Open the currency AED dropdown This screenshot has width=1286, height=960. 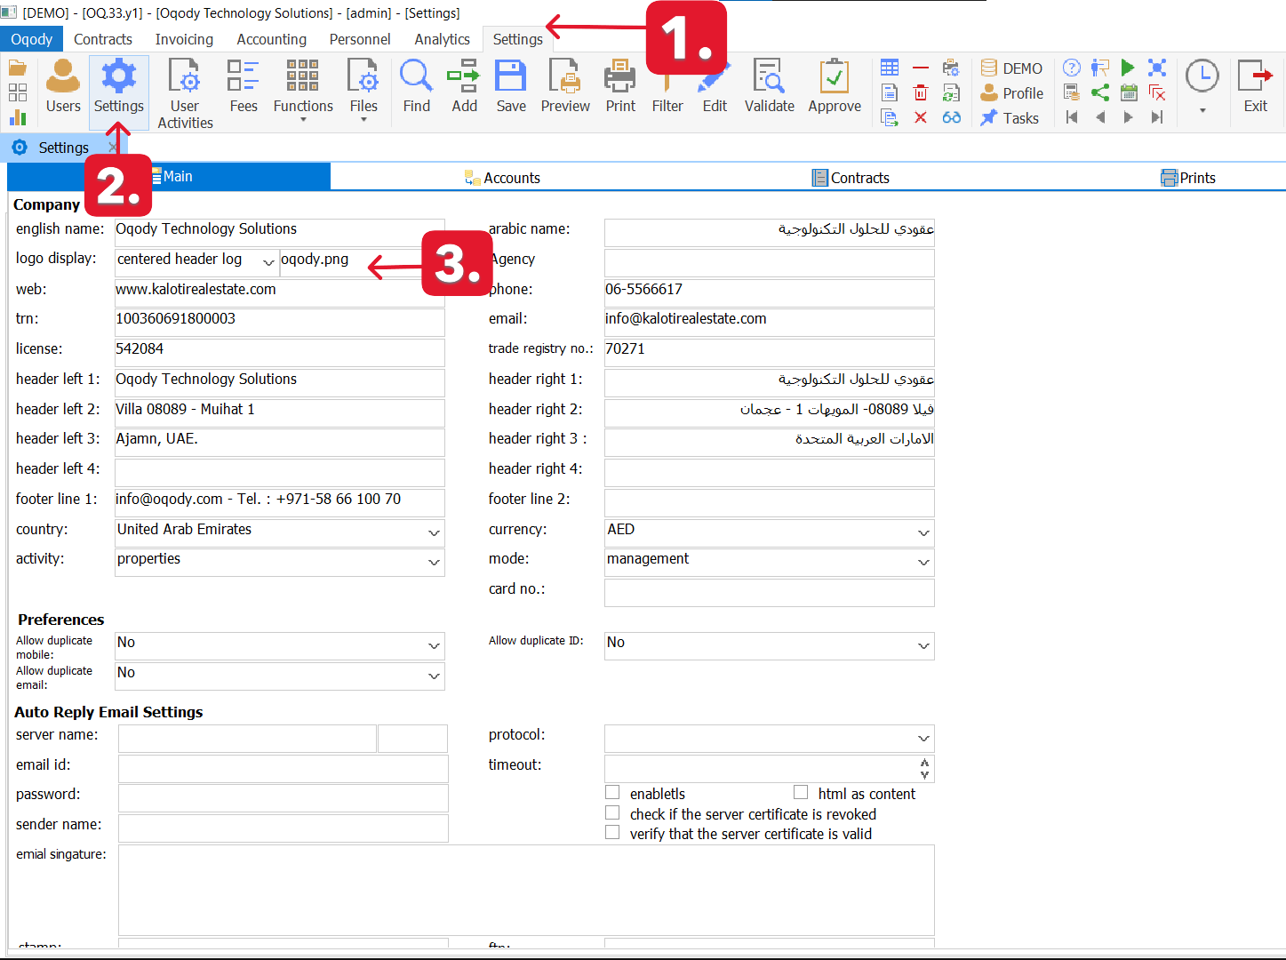923,533
